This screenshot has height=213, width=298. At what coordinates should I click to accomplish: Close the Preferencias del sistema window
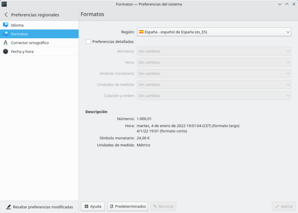click(x=294, y=4)
